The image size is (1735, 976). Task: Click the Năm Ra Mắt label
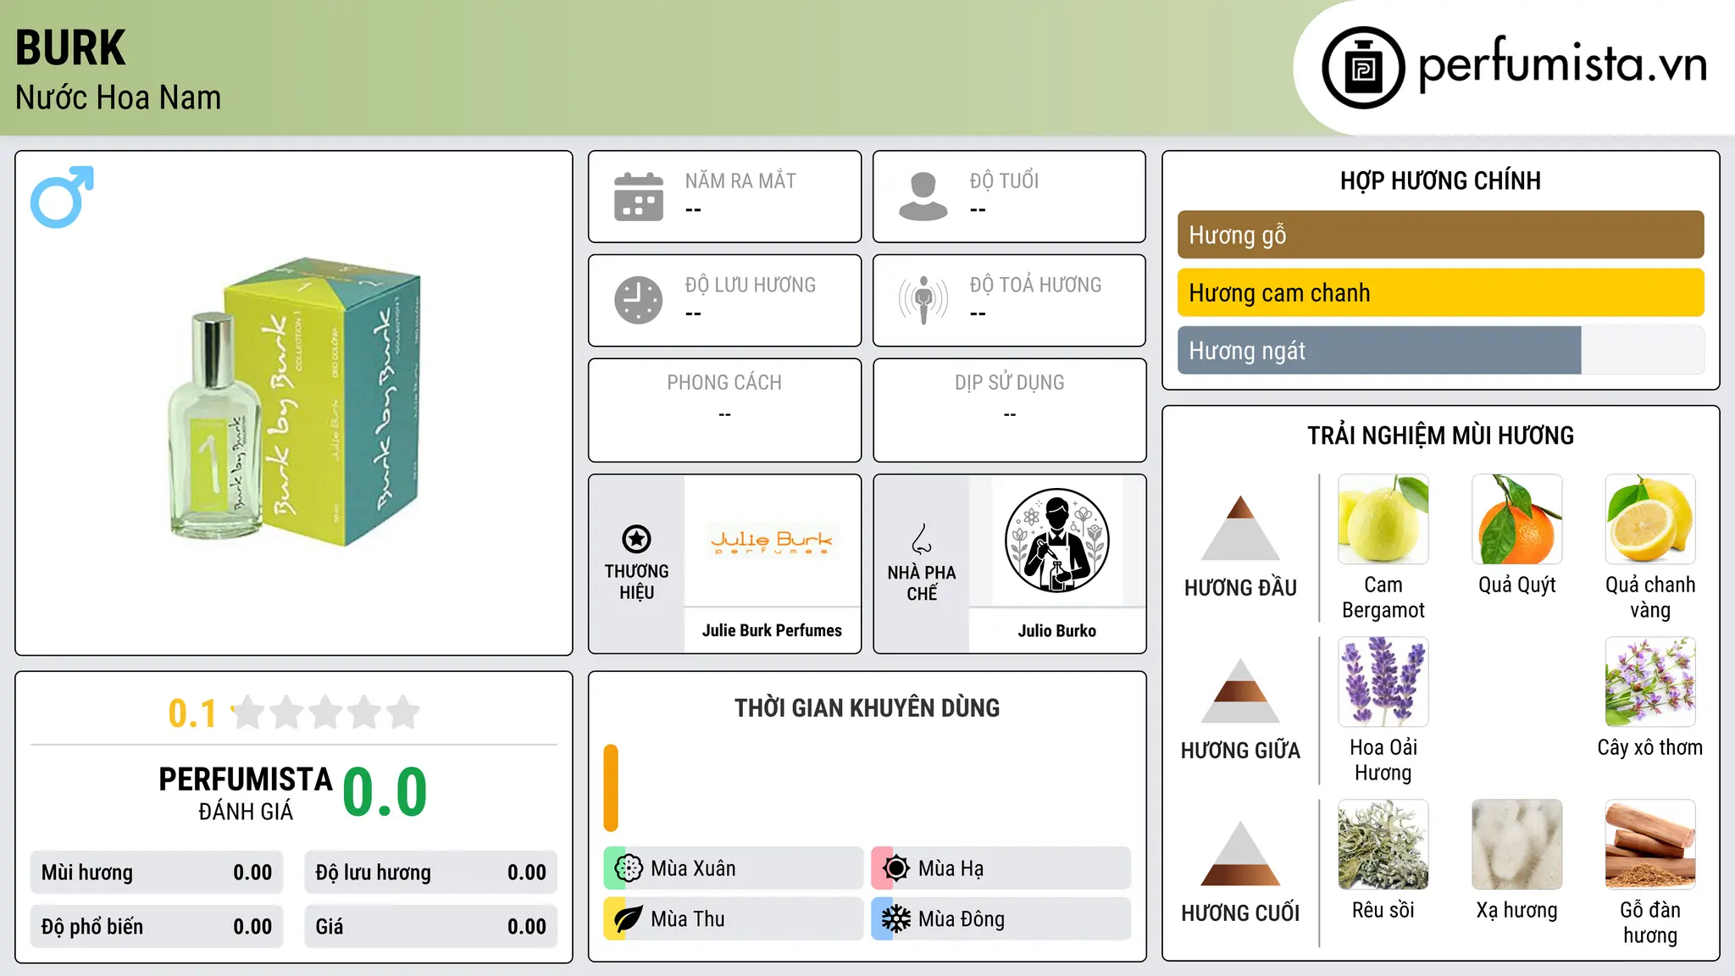tap(740, 180)
